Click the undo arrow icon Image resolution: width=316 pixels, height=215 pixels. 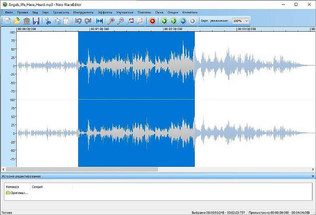point(78,21)
